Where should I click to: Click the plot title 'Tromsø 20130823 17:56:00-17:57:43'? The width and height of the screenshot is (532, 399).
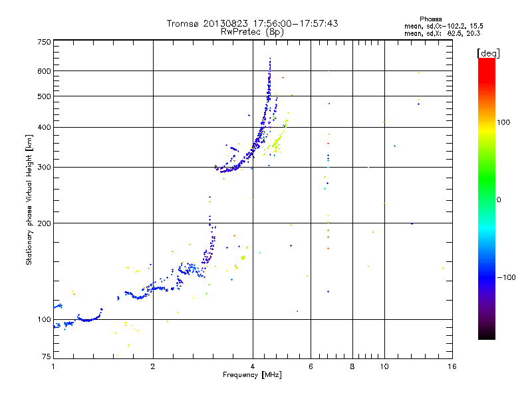click(252, 23)
